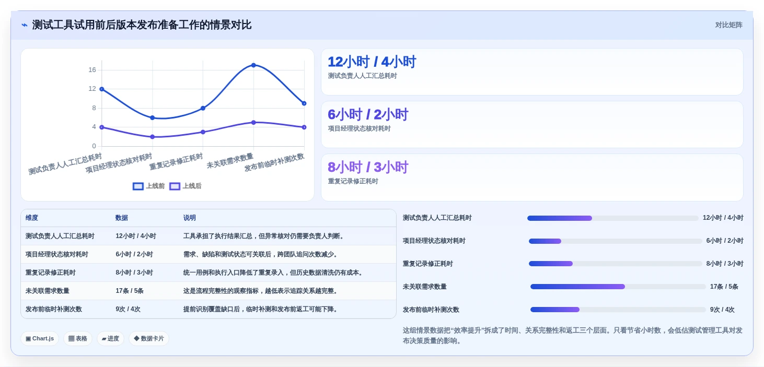The width and height of the screenshot is (764, 367).
Task: Click the 测试负责人人工汇总耗时 progress bar
Action: [612, 218]
